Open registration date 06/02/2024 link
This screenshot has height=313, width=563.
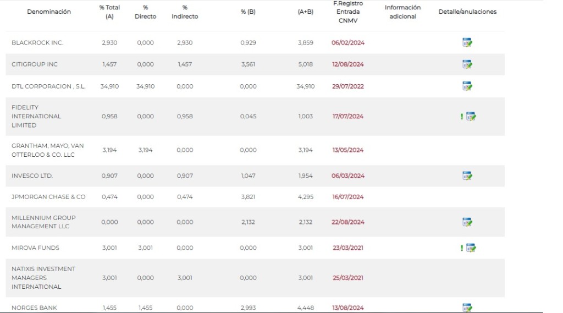click(348, 42)
